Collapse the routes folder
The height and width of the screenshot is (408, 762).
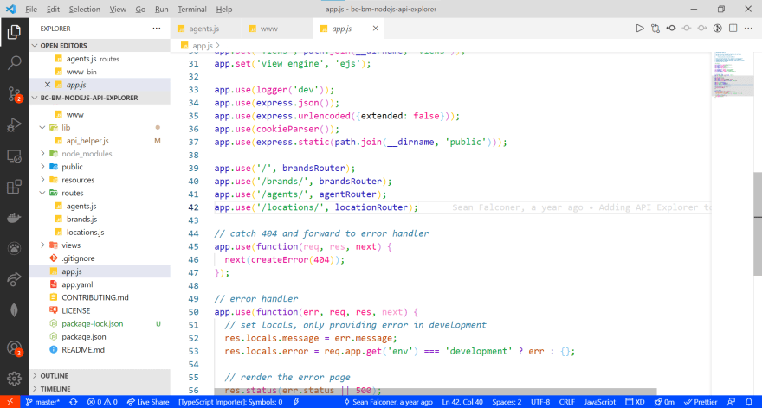pyautogui.click(x=42, y=193)
